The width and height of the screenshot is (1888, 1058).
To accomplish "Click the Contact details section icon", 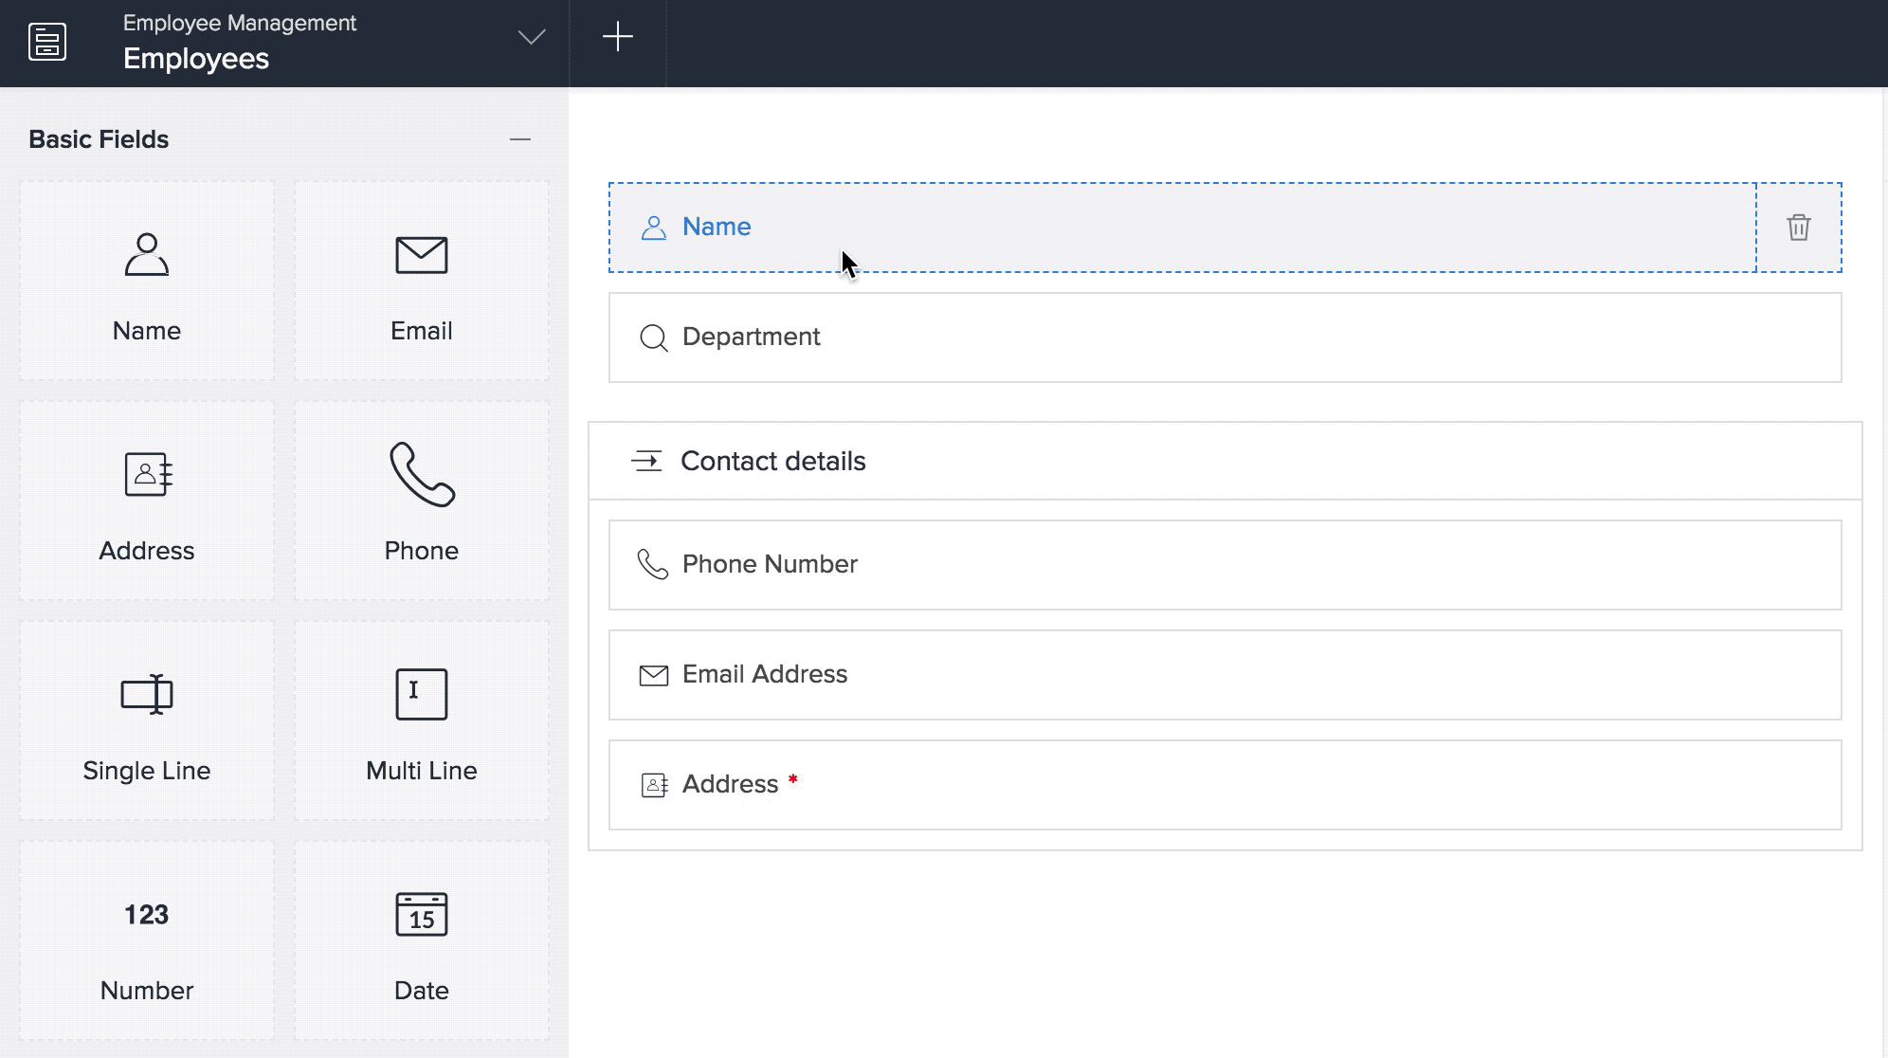I will [648, 462].
